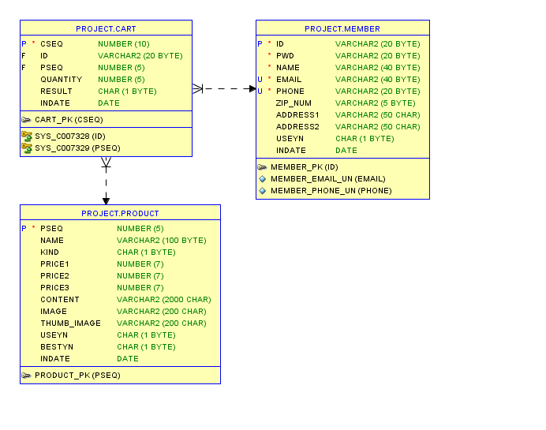Click the PRODUCT_PK (PSEQ) constraint text
546x430 pixels.
(x=77, y=376)
